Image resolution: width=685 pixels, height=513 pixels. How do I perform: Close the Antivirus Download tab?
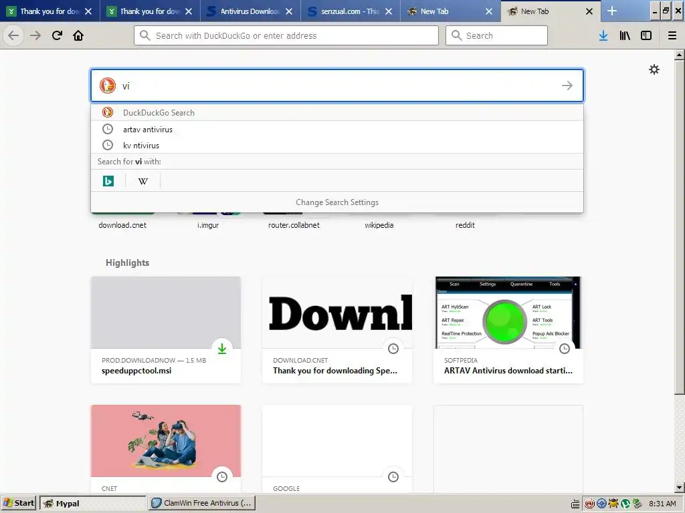[289, 11]
